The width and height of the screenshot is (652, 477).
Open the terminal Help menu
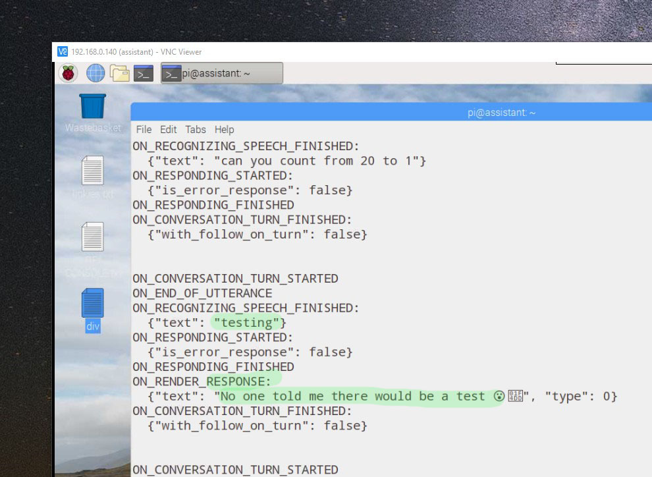[x=224, y=129]
